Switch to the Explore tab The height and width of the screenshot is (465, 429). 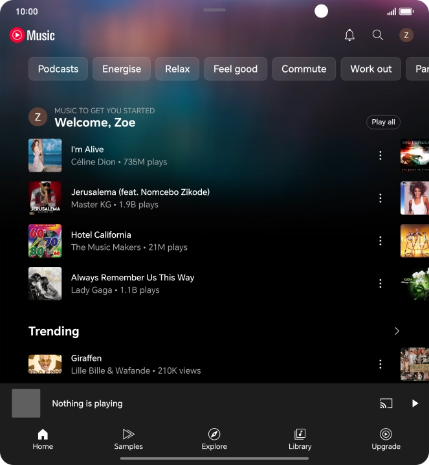(x=214, y=438)
